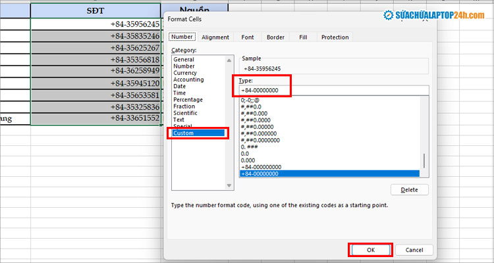The height and width of the screenshot is (263, 494).
Task: Select cell +84-35325836 in spreadsheet
Action: tap(96, 107)
